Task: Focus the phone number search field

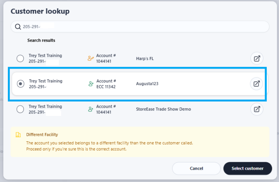Action: (x=140, y=27)
